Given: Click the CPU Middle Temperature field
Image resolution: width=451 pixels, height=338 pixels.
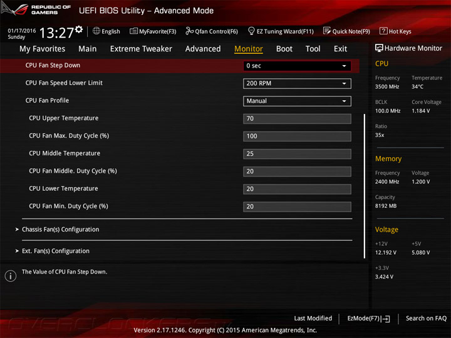Looking at the screenshot, I should click(297, 154).
